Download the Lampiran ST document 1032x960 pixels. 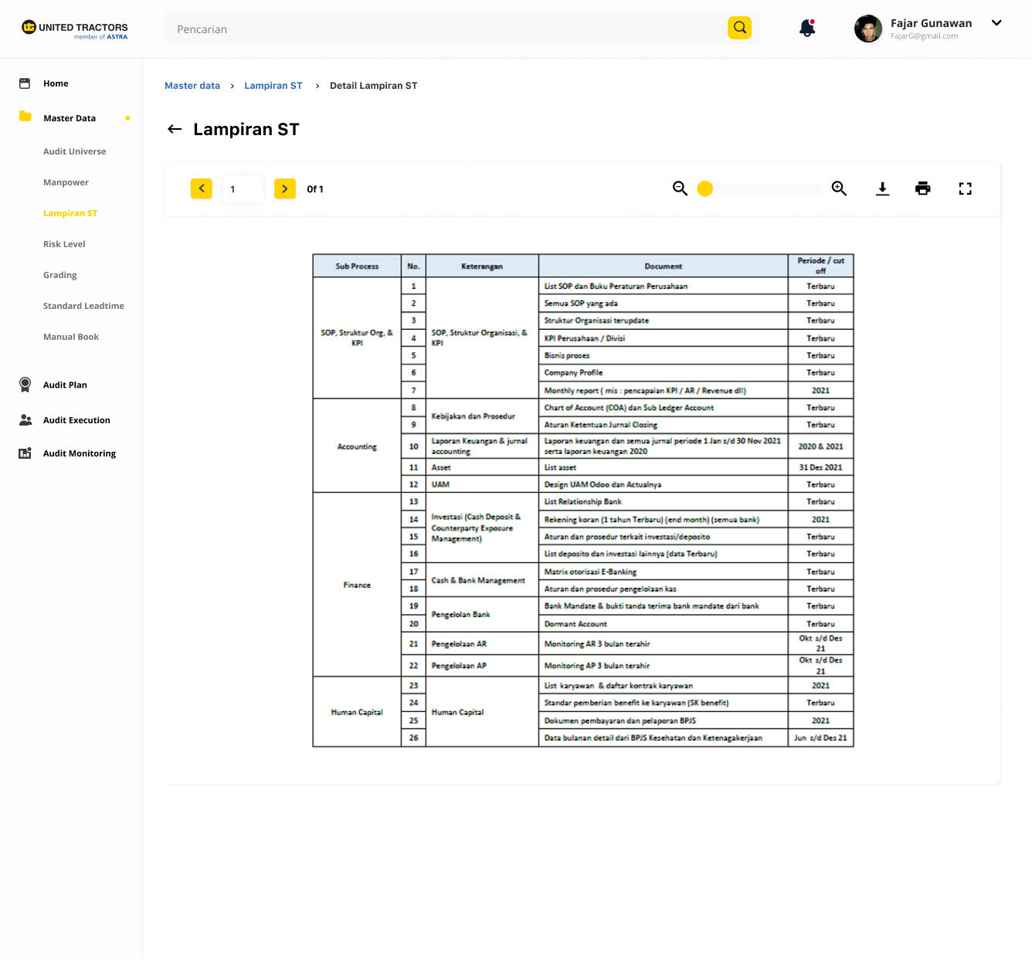point(882,188)
